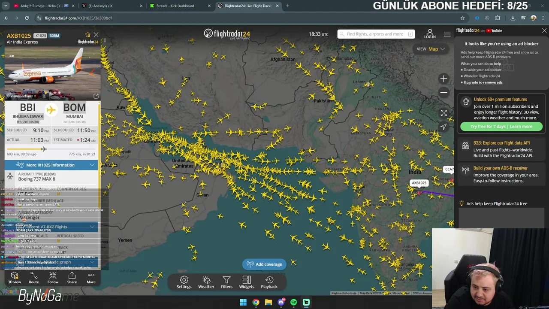
Task: Click the IX1025 flight number badge
Action: (x=40, y=36)
